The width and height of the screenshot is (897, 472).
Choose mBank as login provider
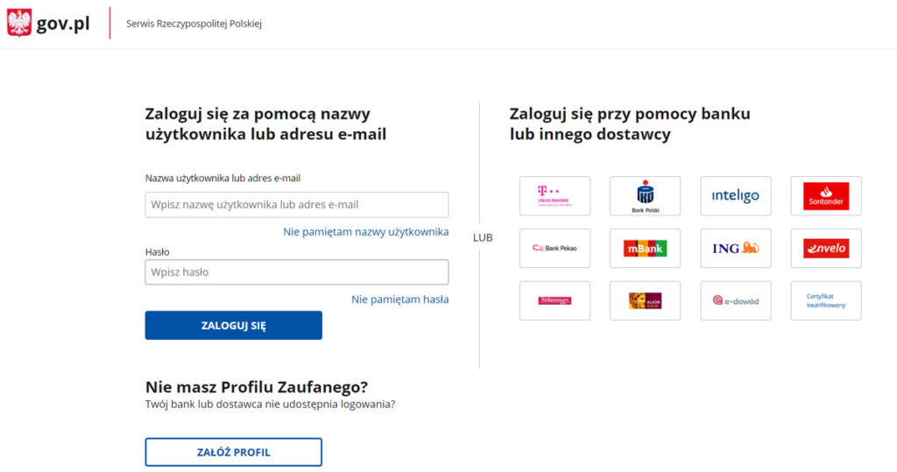(x=645, y=249)
